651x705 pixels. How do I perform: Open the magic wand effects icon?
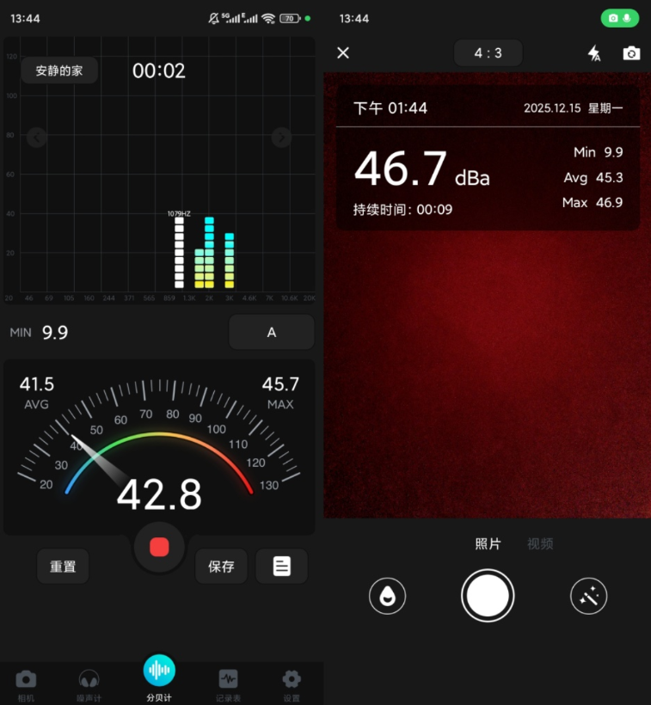pyautogui.click(x=589, y=595)
